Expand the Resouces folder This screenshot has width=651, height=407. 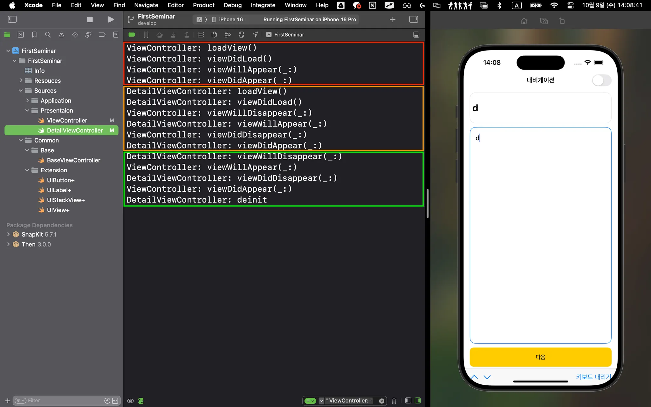(21, 80)
